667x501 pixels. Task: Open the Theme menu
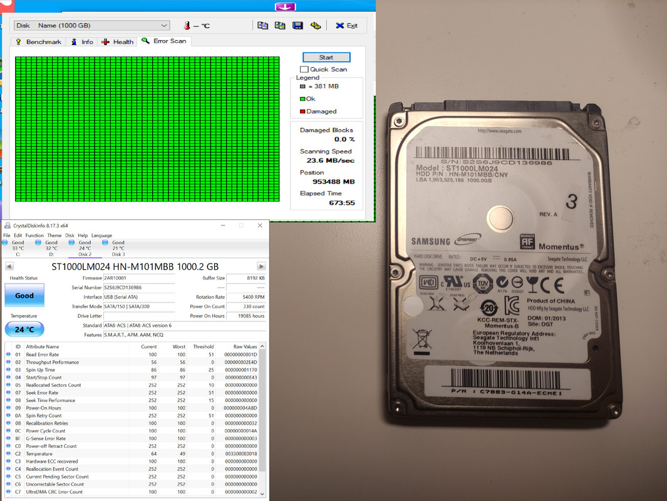(54, 235)
